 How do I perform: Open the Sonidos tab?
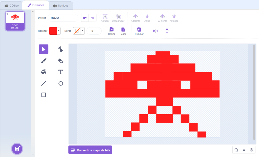[x=61, y=6]
